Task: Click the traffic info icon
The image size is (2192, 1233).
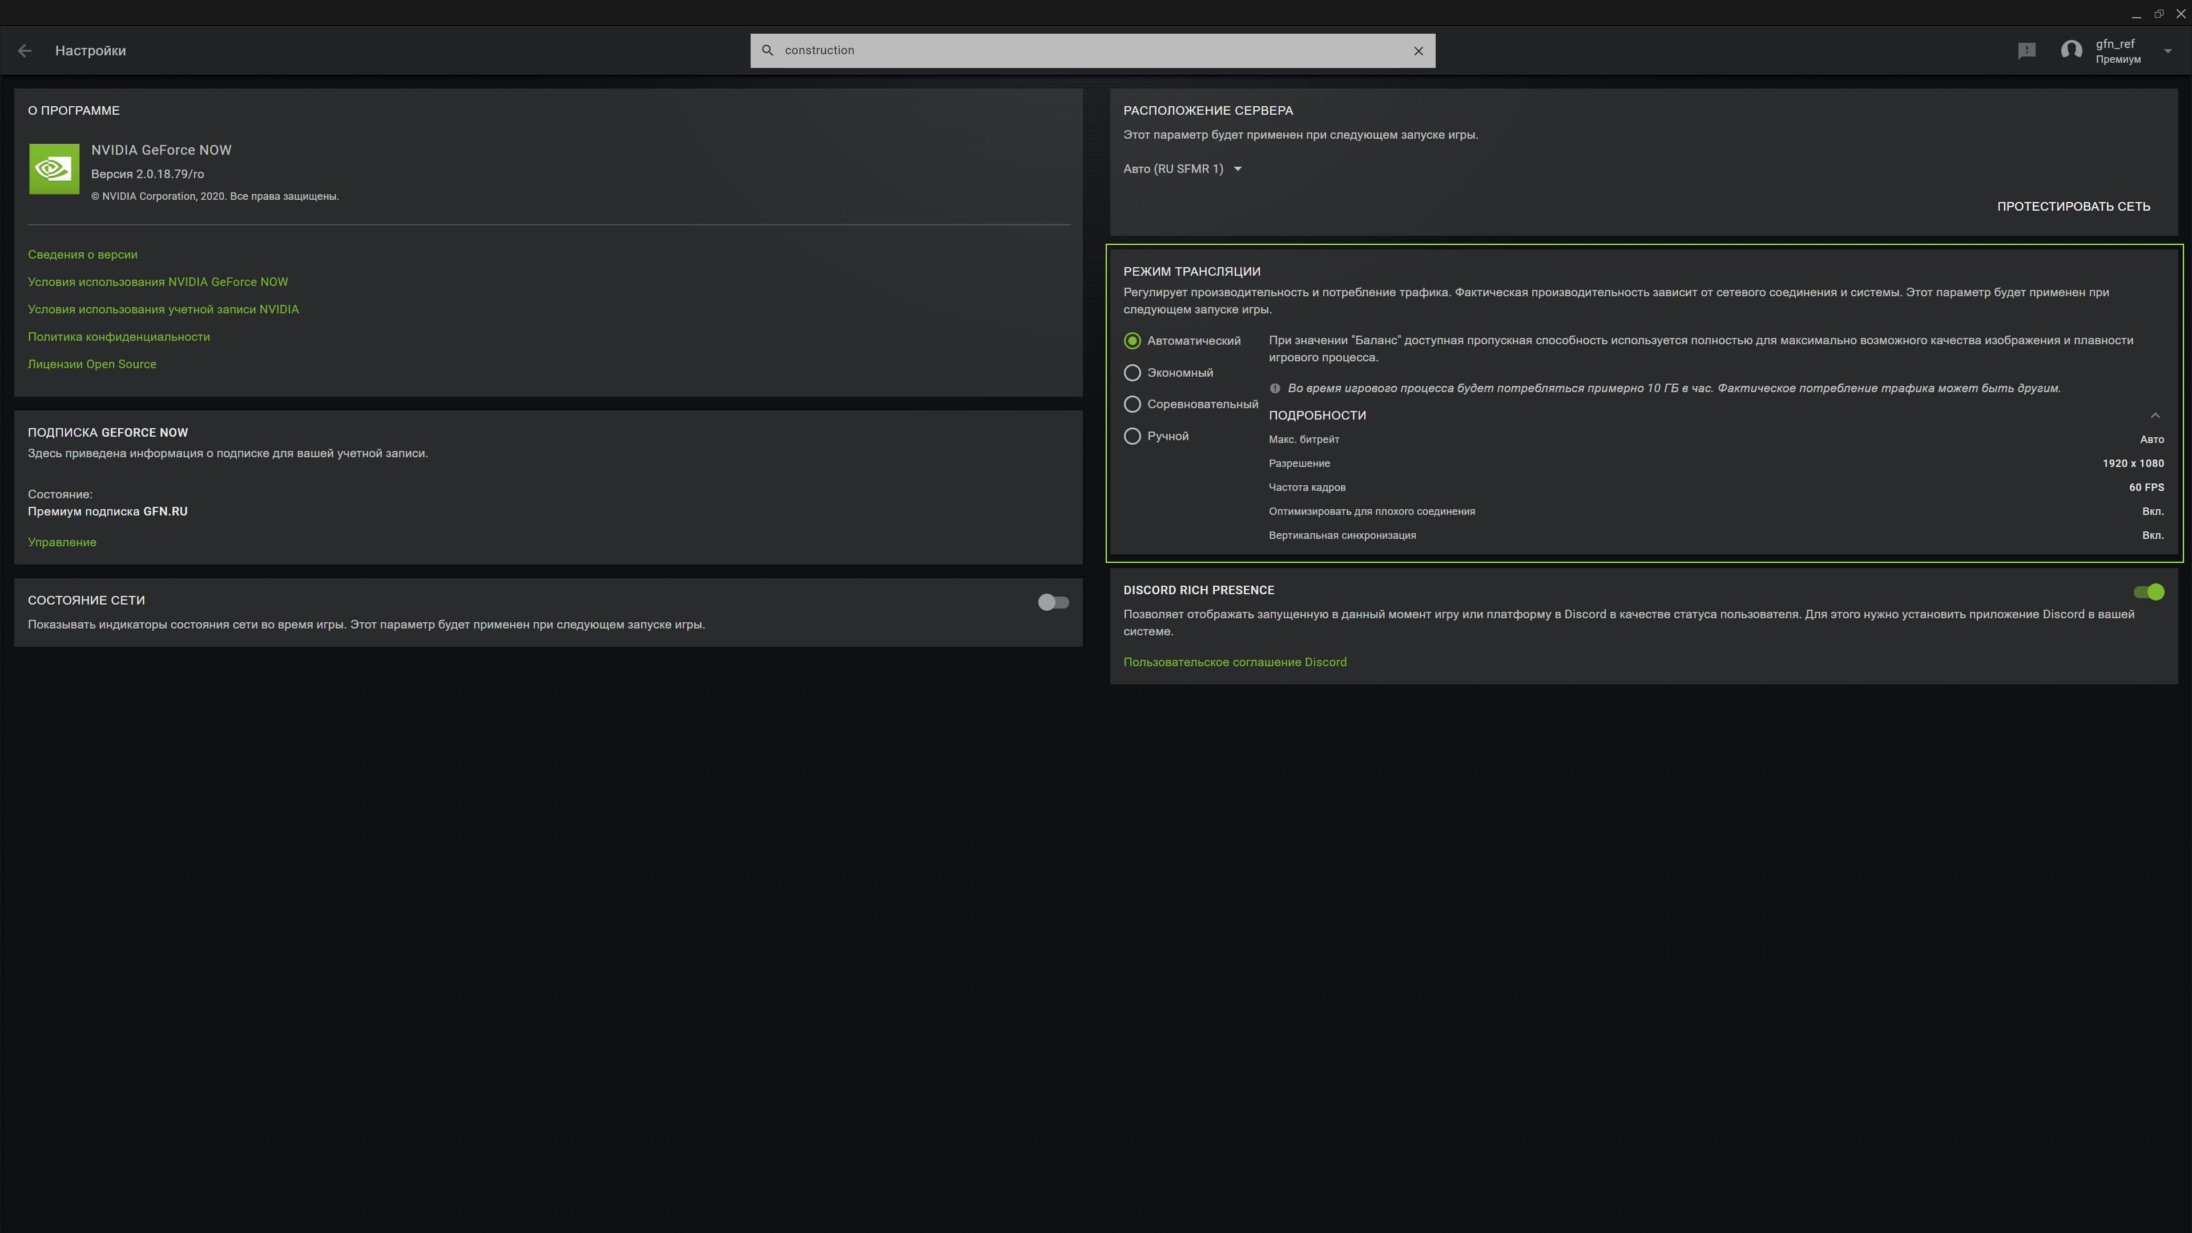Action: click(1275, 389)
